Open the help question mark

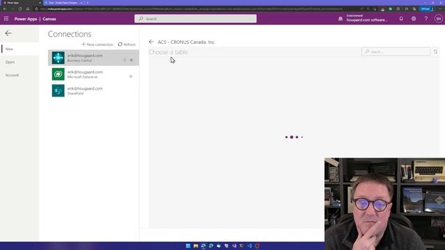pos(426,19)
